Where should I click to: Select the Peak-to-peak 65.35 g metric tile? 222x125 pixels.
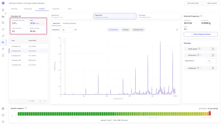point(37,30)
